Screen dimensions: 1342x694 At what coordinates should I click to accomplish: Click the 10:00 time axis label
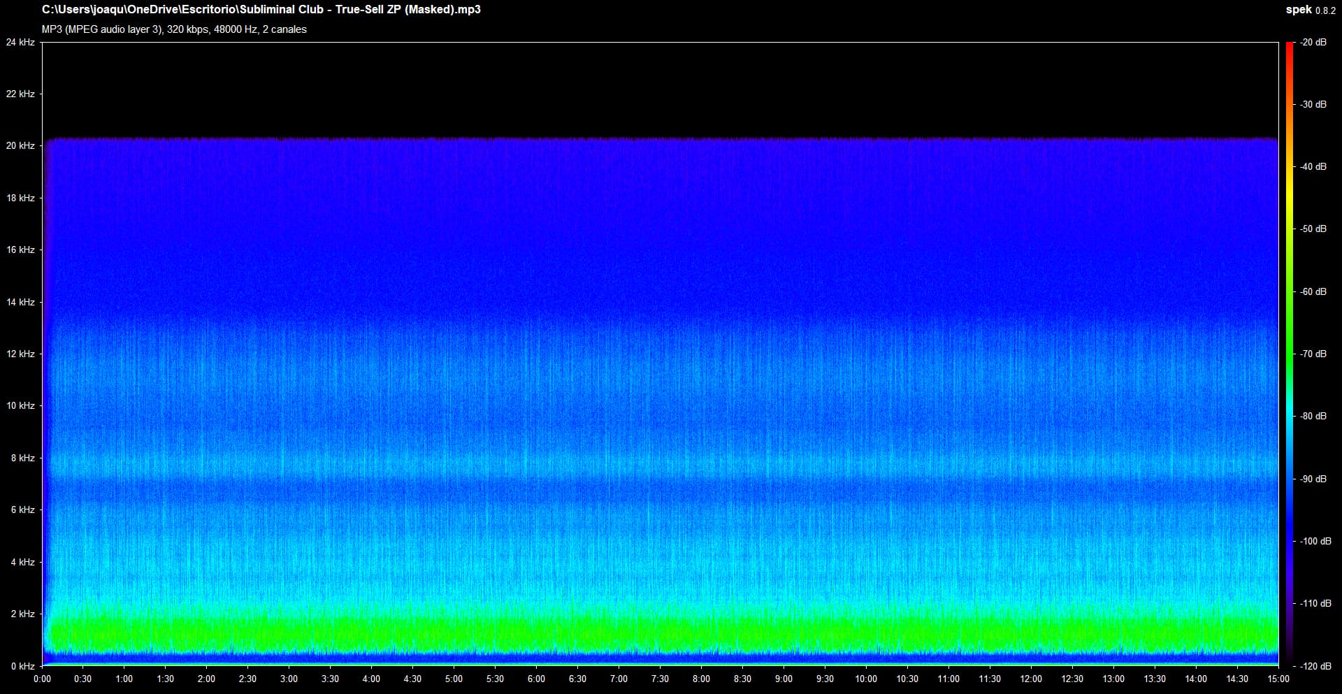[867, 679]
